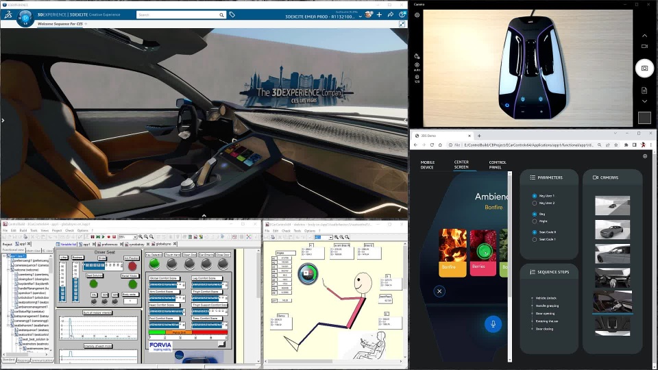Screen dimensions: 658x370
Task: Click the Global Comfort Score bar
Action: (x=167, y=285)
